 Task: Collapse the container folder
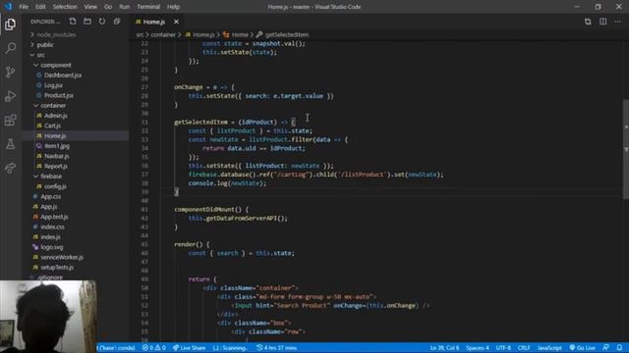[x=53, y=105]
